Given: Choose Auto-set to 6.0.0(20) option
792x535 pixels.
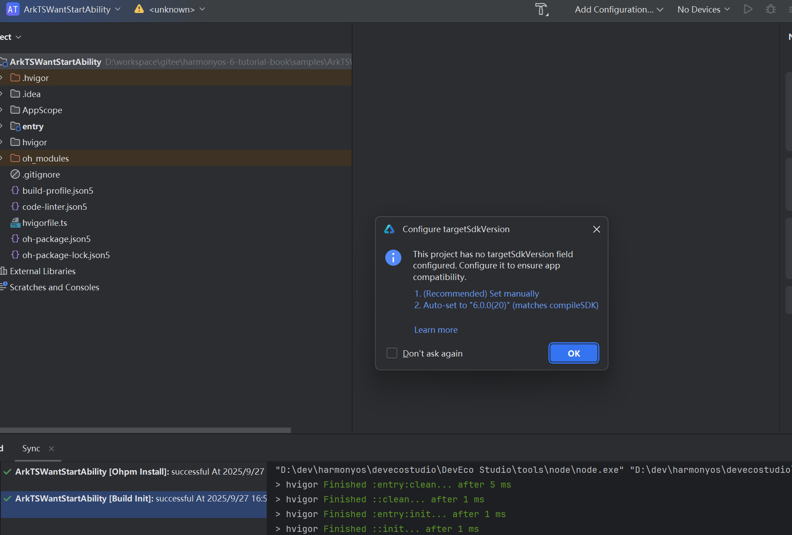Looking at the screenshot, I should [x=506, y=306].
